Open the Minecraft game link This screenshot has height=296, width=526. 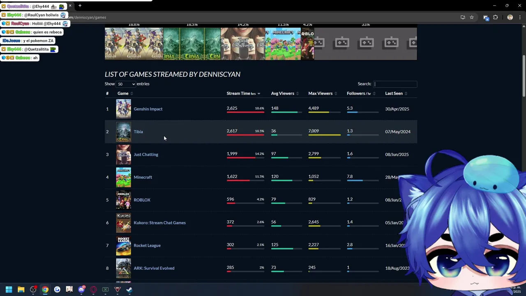pos(143,177)
